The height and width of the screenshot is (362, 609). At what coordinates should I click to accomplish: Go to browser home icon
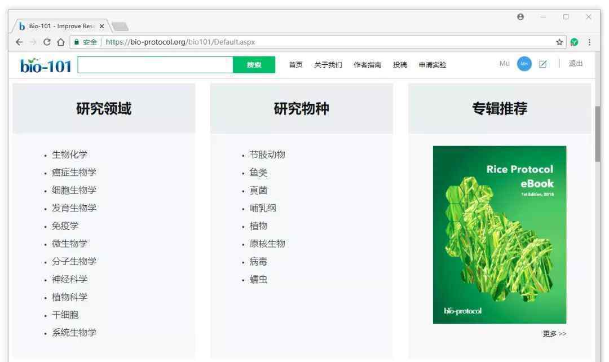60,42
